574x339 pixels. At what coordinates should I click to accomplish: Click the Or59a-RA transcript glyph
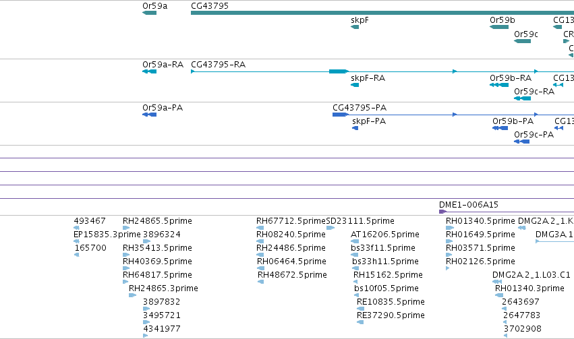(149, 71)
